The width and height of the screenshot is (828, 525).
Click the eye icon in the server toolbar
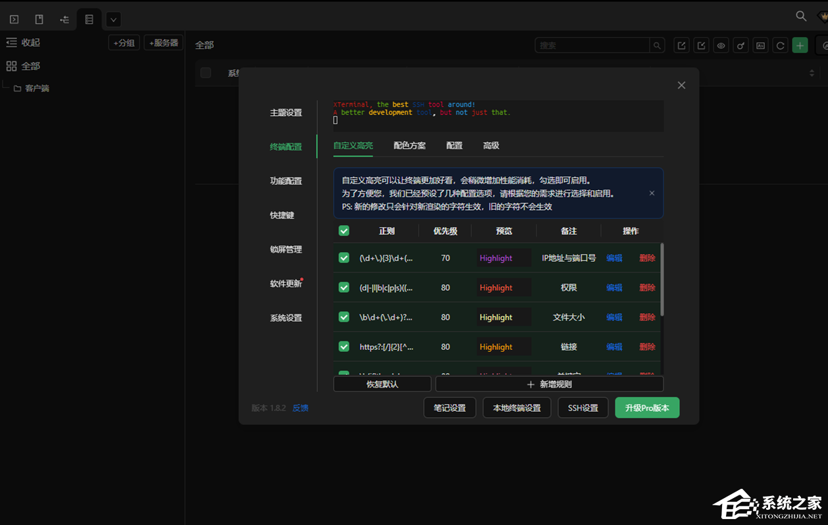[721, 45]
